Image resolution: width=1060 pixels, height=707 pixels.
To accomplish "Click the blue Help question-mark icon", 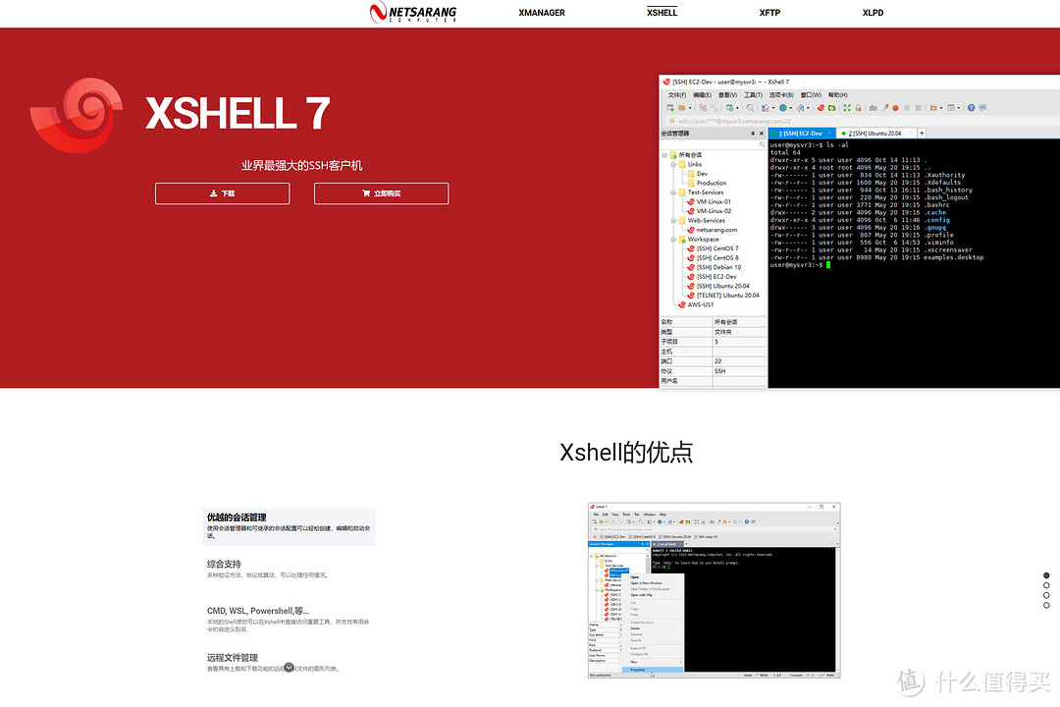I will (971, 108).
